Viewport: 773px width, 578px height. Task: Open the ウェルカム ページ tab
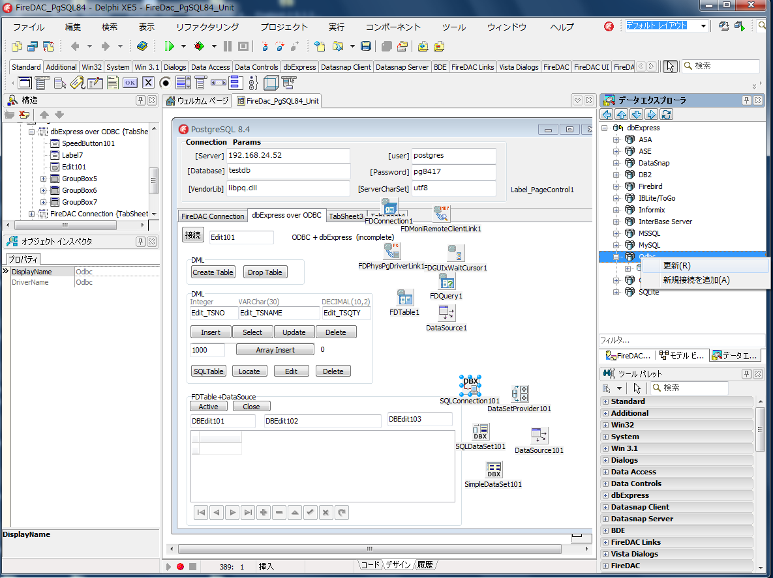[198, 101]
